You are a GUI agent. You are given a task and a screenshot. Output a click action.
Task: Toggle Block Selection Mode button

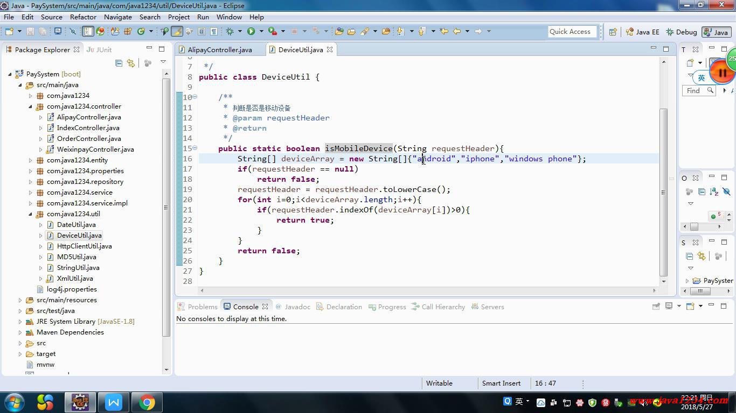click(x=202, y=31)
